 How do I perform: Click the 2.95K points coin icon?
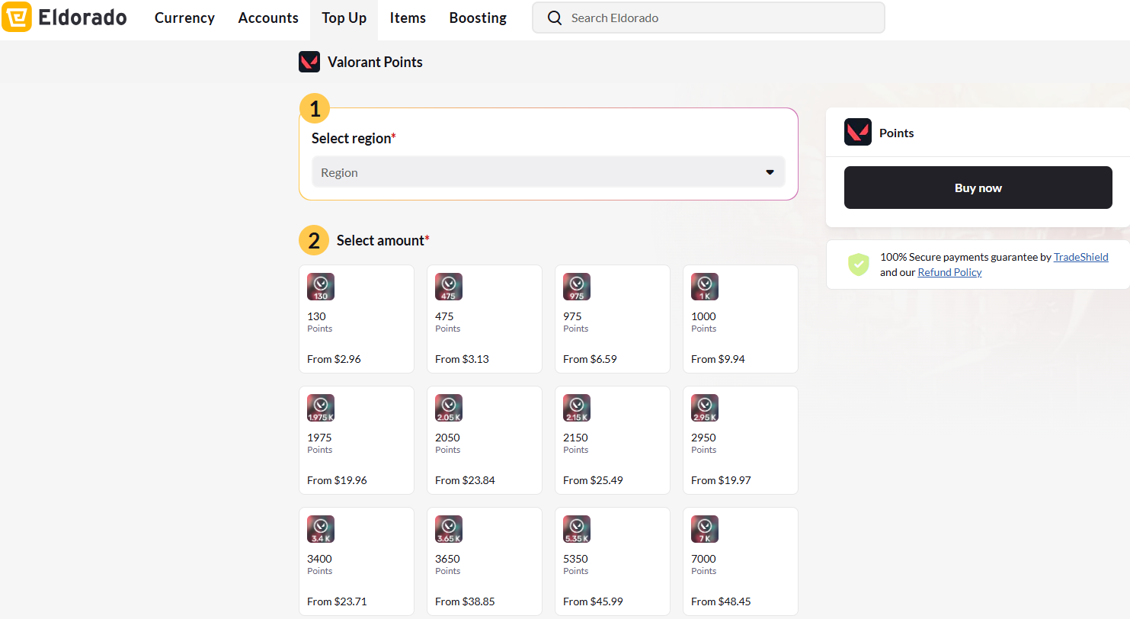(x=705, y=408)
